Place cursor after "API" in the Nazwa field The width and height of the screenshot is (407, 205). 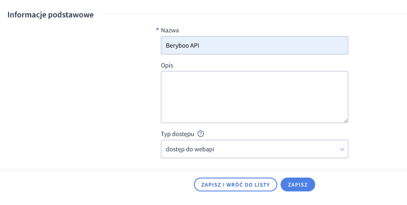point(200,45)
